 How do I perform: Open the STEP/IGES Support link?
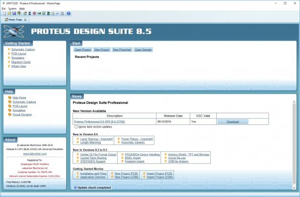93,161
